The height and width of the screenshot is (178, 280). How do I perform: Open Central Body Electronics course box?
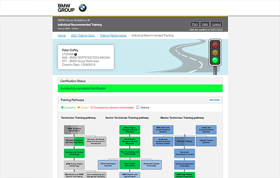(130, 164)
